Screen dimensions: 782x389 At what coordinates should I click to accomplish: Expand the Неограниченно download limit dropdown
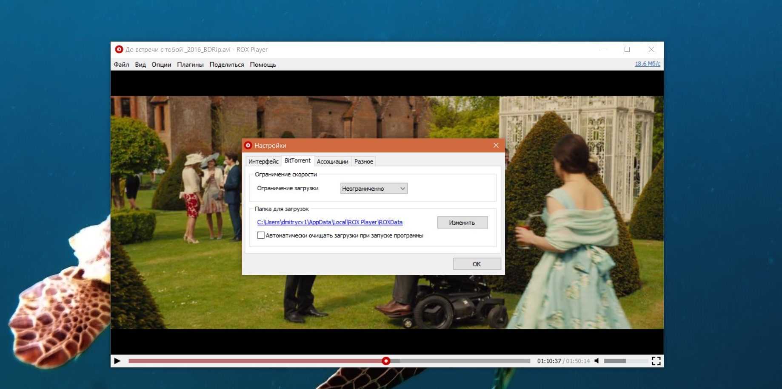tap(374, 189)
